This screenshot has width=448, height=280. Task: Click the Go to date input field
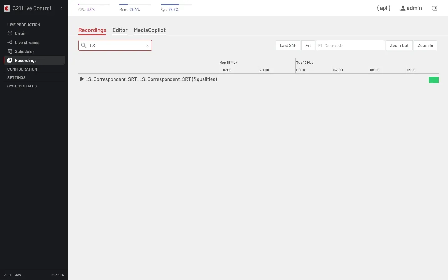point(350,45)
